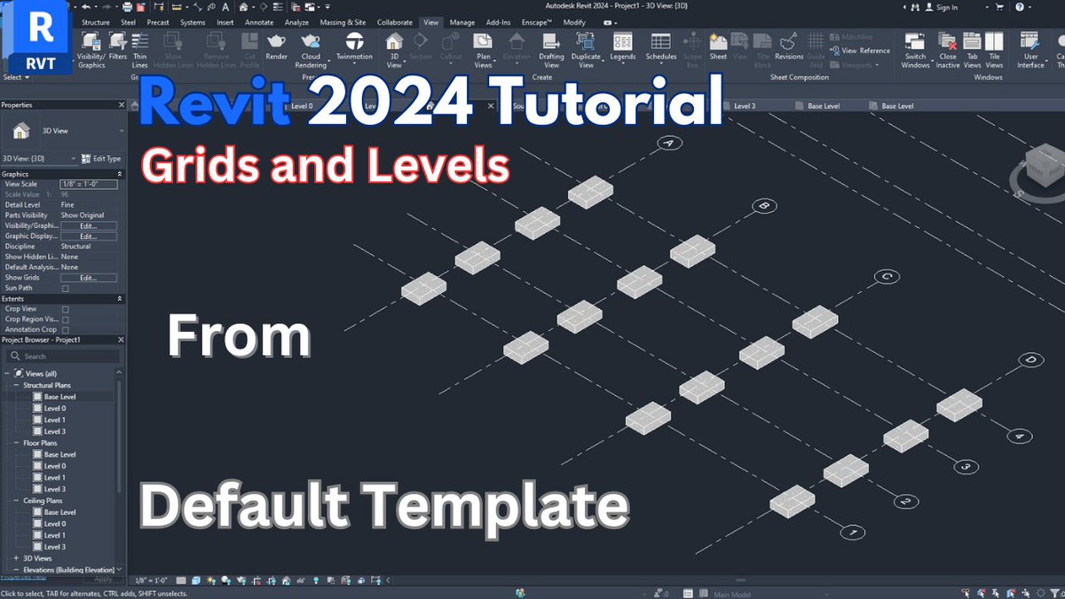This screenshot has width=1065, height=599.
Task: Click the visual style cube icon in view bar
Action: (x=194, y=580)
